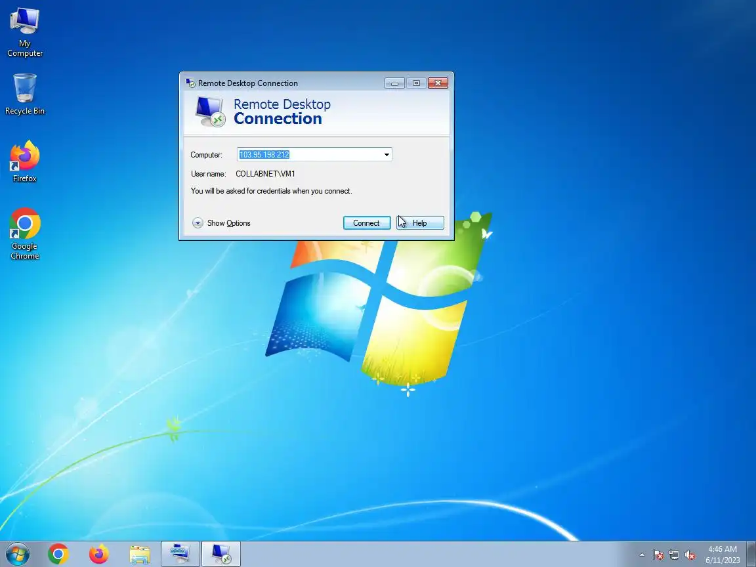Click the network status tray icon
Viewport: 756px width, 567px height.
pos(674,555)
